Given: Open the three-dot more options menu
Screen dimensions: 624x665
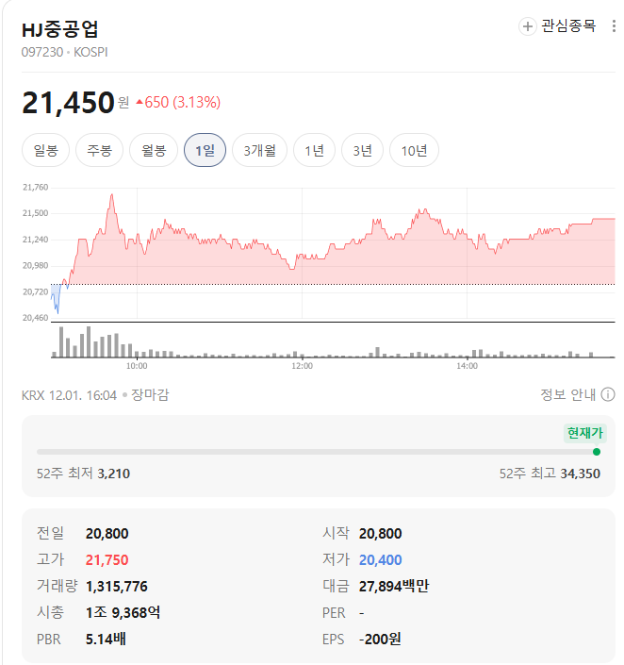Looking at the screenshot, I should click(x=614, y=26).
